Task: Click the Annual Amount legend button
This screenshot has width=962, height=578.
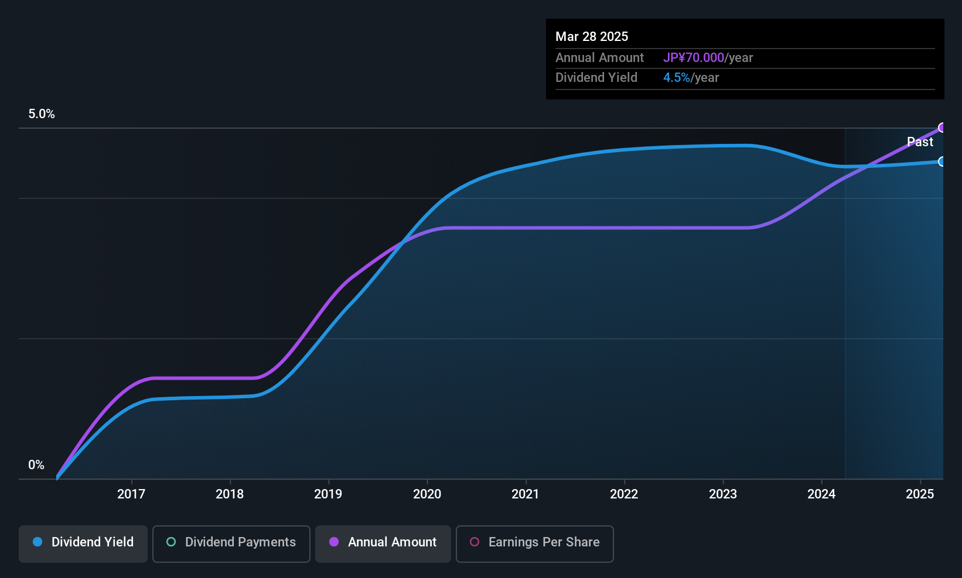Action: (383, 543)
